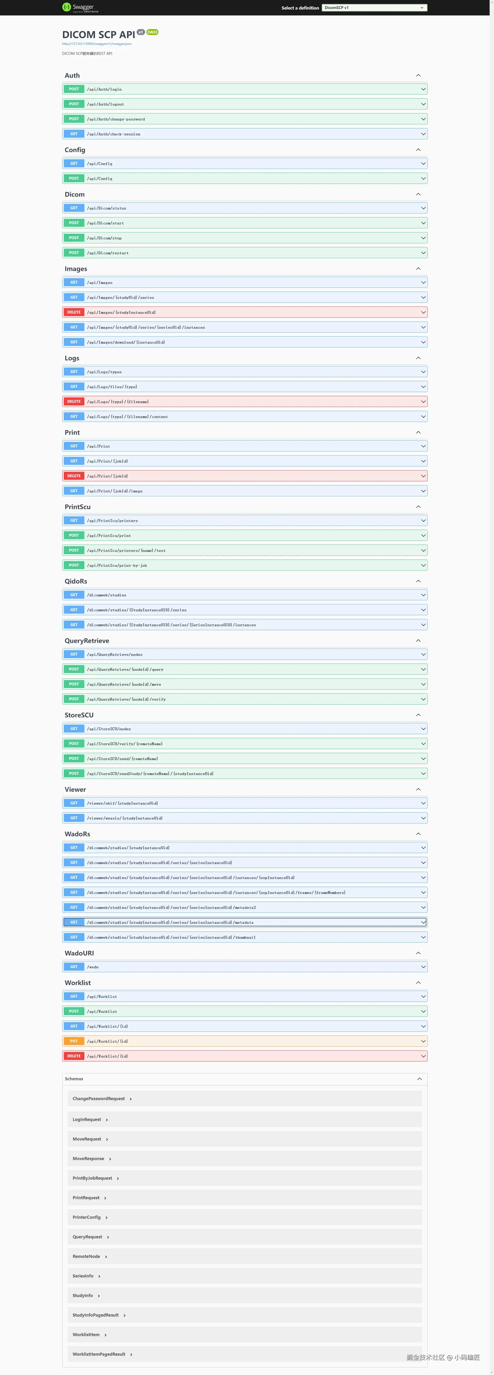Collapse the Schemas panel chevron
This screenshot has width=494, height=1375.
pyautogui.click(x=419, y=1079)
